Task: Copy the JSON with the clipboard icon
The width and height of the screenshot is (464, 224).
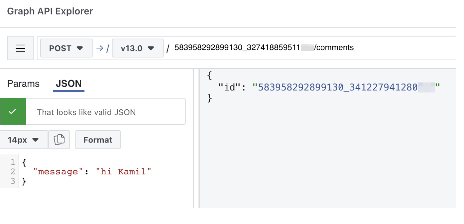Action: pyautogui.click(x=59, y=140)
